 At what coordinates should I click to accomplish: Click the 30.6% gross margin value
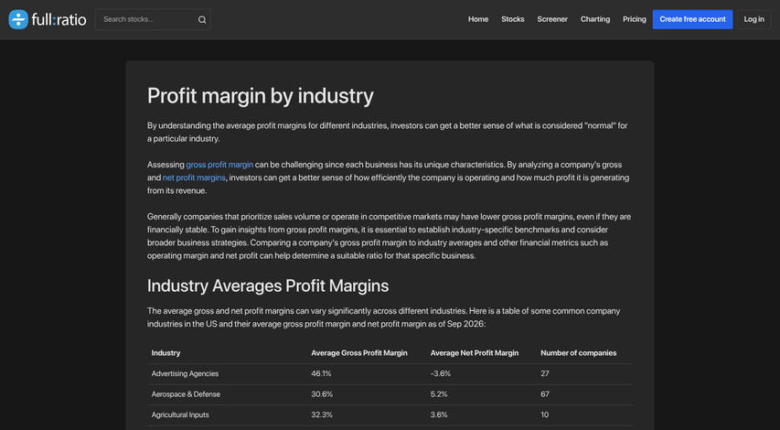(322, 394)
